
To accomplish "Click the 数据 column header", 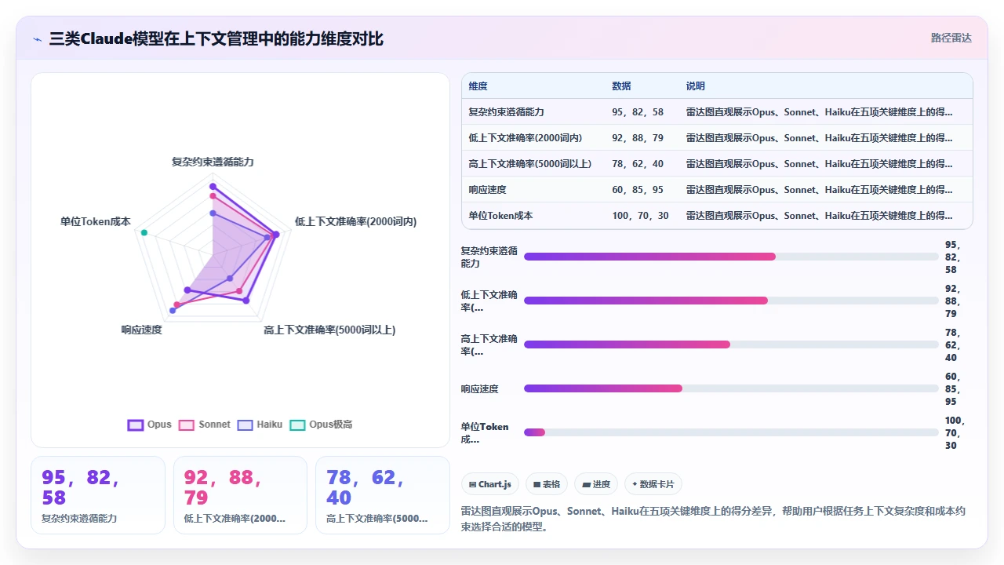I will tap(621, 86).
